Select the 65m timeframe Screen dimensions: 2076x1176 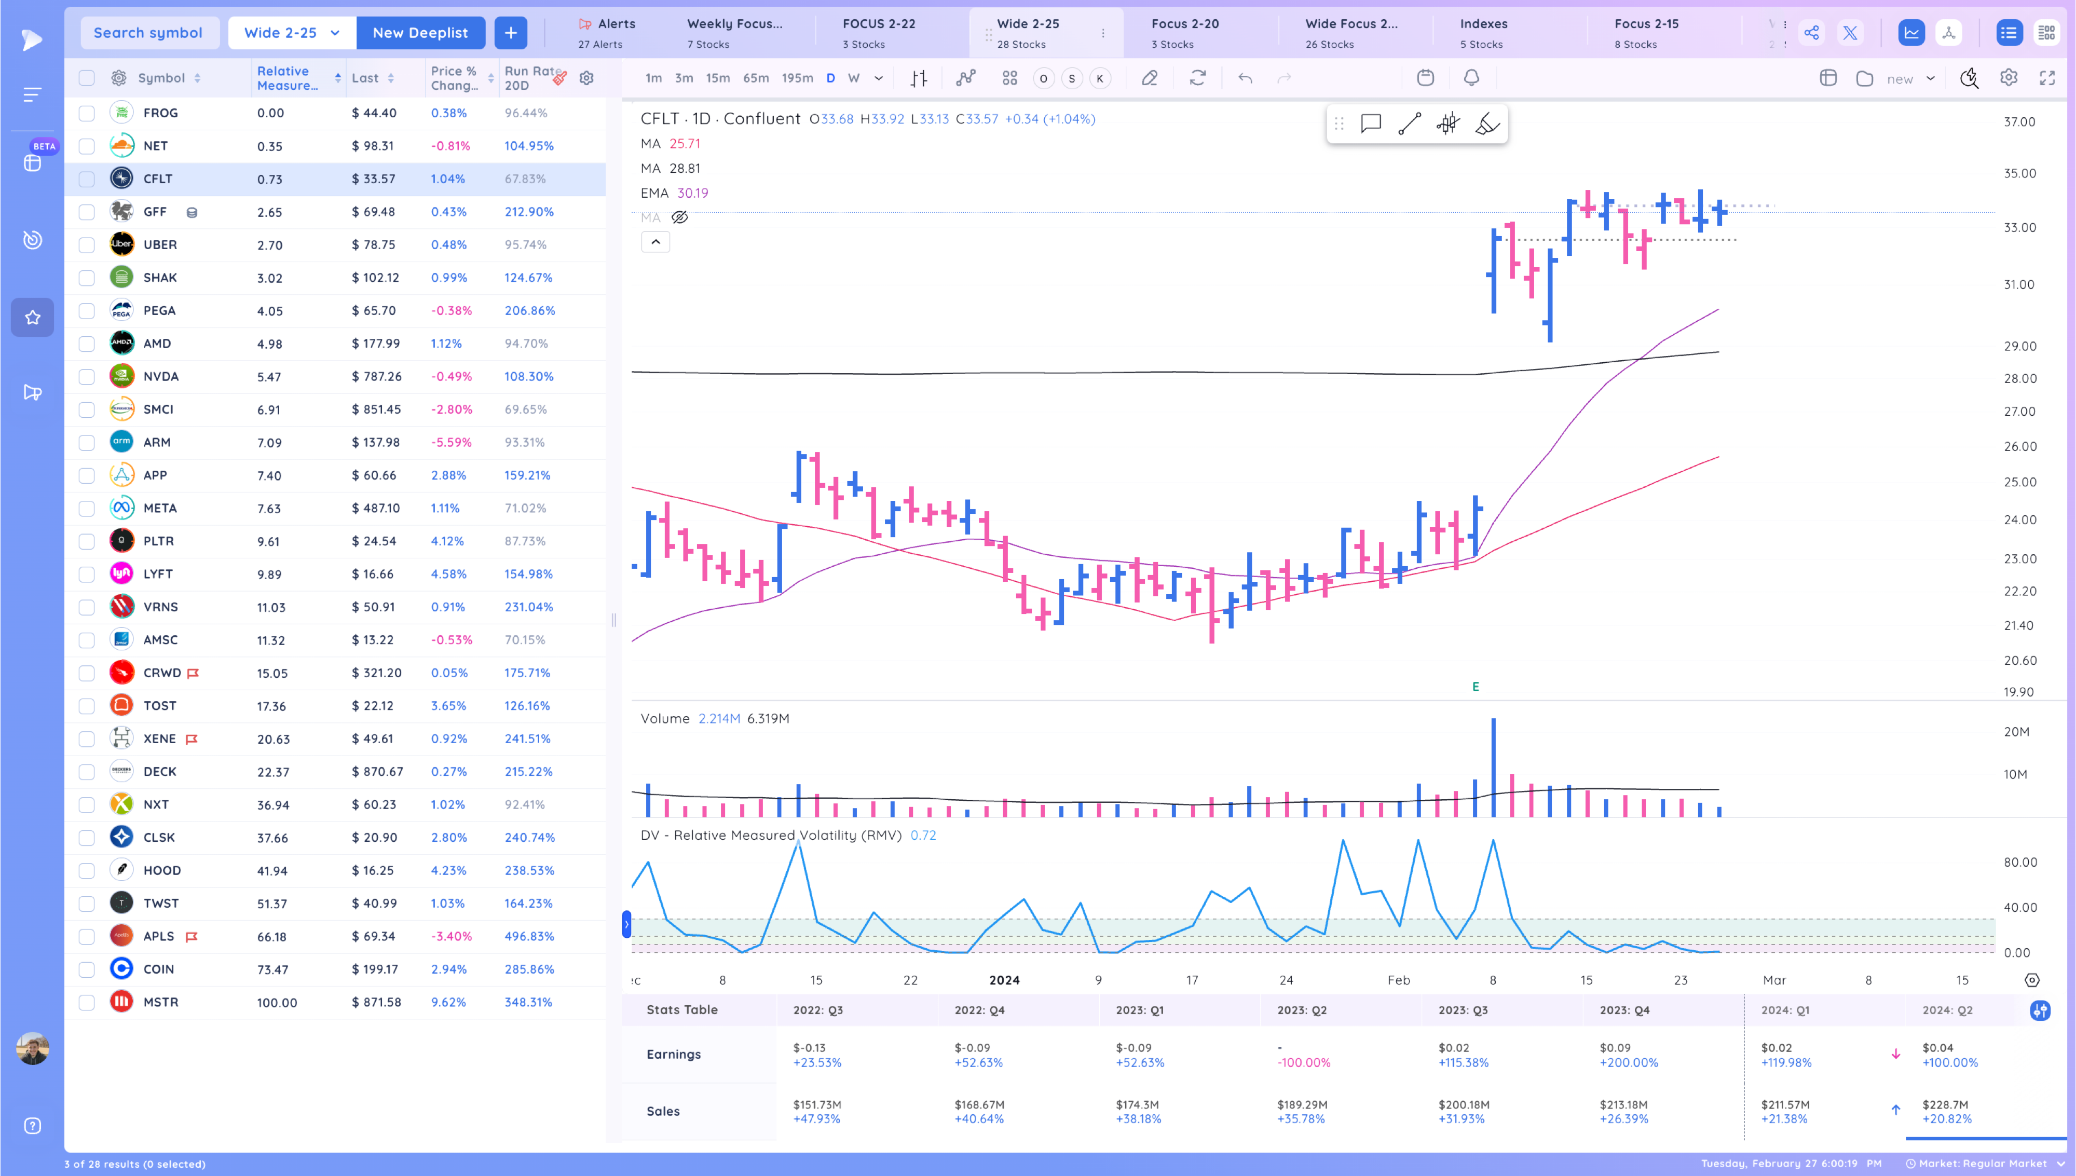point(756,78)
